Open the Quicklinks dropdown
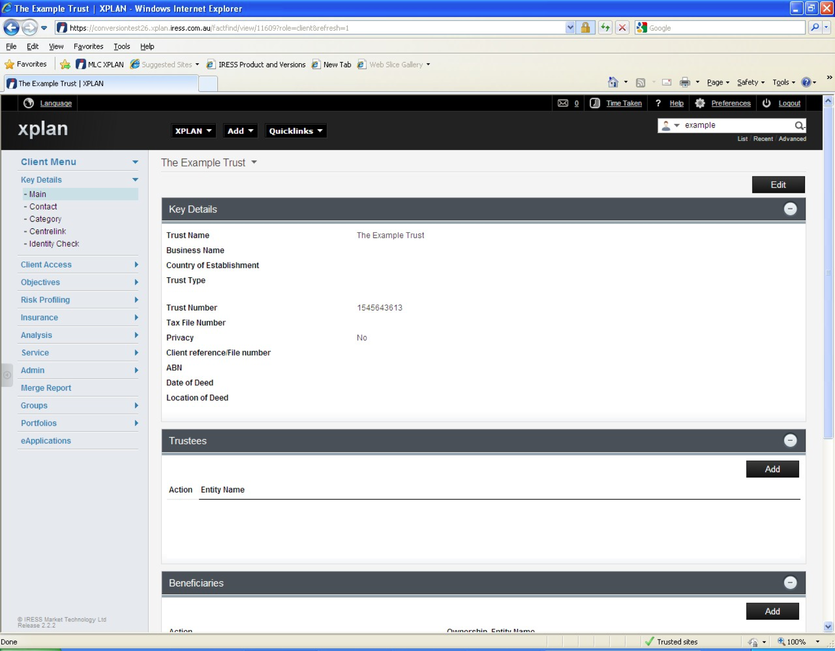 [295, 131]
